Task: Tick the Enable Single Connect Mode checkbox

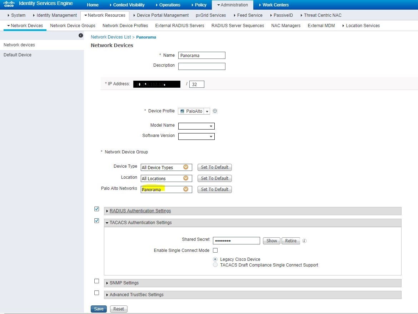Action: 215,250
